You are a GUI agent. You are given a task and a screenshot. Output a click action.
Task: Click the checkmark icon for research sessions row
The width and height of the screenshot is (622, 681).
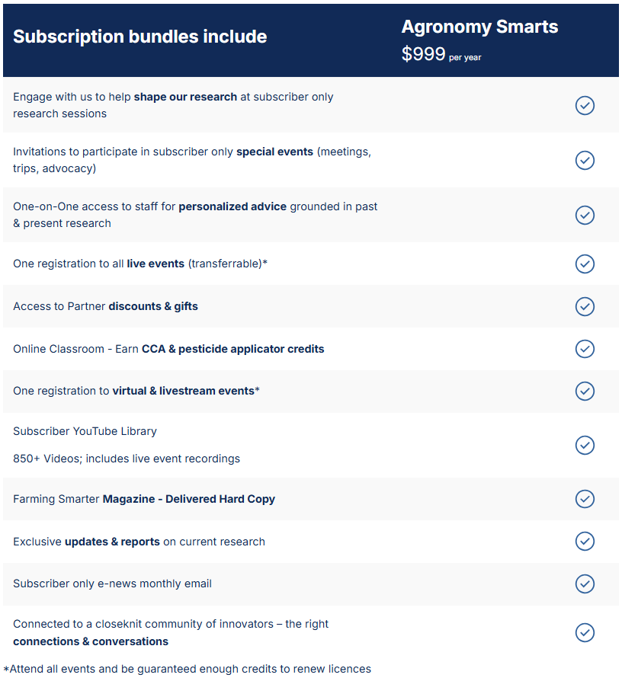(585, 105)
